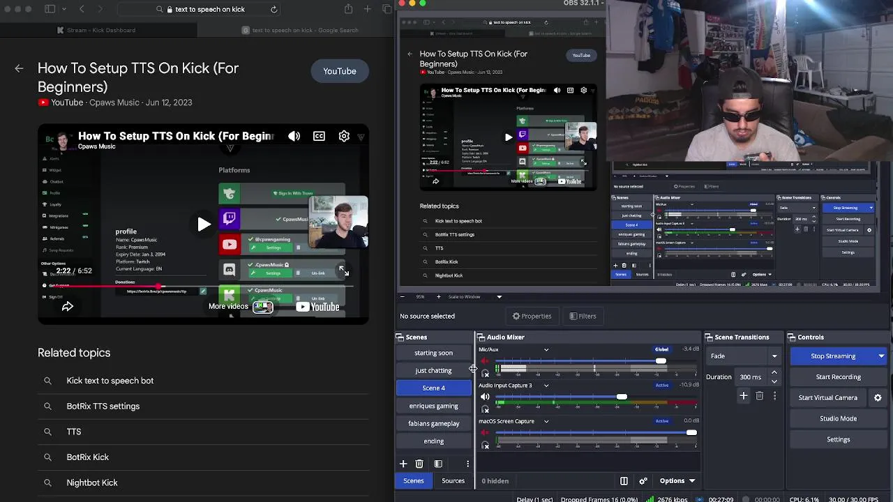Expand Audio Input Capture 3 options chevron

[546, 385]
